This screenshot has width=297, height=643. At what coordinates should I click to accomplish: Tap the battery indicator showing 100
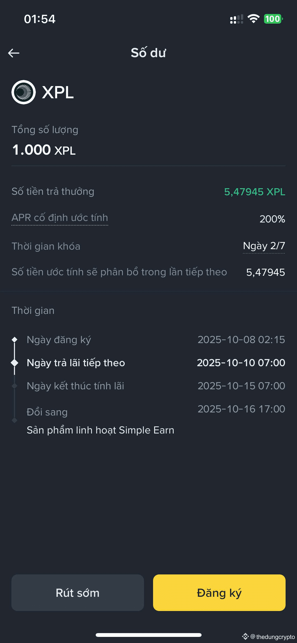tap(273, 19)
